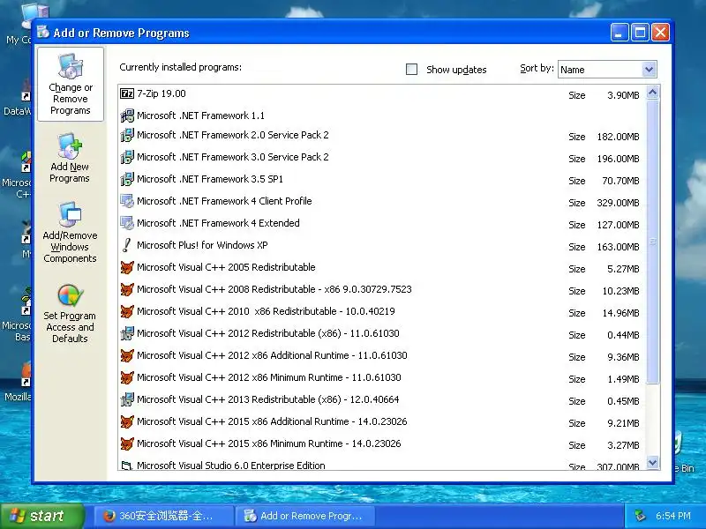The width and height of the screenshot is (706, 529).
Task: Click the Visual C++ 2012 Redistributable (x86) icon
Action: coord(127,333)
